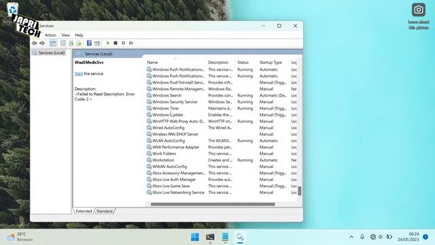The height and width of the screenshot is (245, 435).
Task: Select the Wireless PAN DHCP Server row
Action: pos(222,134)
